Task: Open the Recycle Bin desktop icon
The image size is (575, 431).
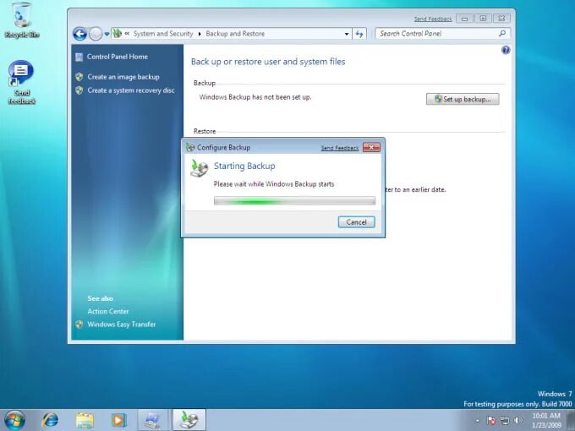Action: click(x=22, y=20)
